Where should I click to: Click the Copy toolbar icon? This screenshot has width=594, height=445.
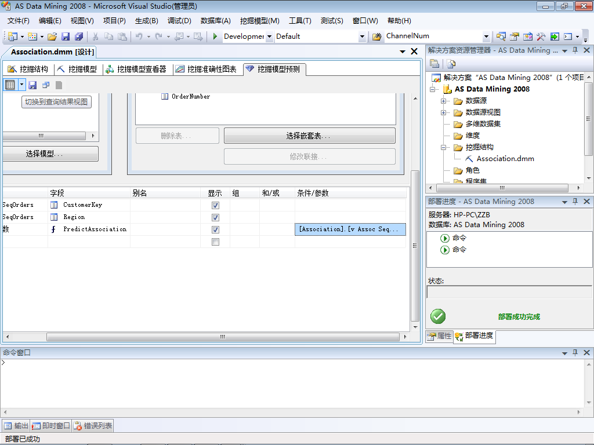tap(108, 37)
